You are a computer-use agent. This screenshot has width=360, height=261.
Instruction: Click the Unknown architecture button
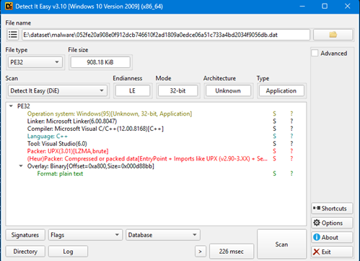point(228,91)
